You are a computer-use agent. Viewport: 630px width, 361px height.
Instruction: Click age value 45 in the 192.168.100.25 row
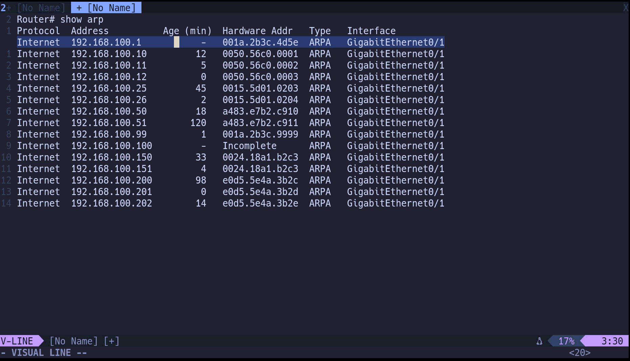pos(201,88)
